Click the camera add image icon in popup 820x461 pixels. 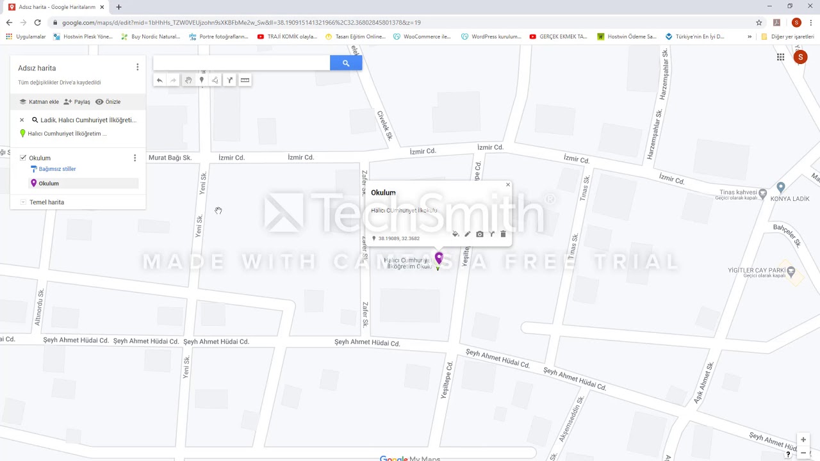coord(480,234)
